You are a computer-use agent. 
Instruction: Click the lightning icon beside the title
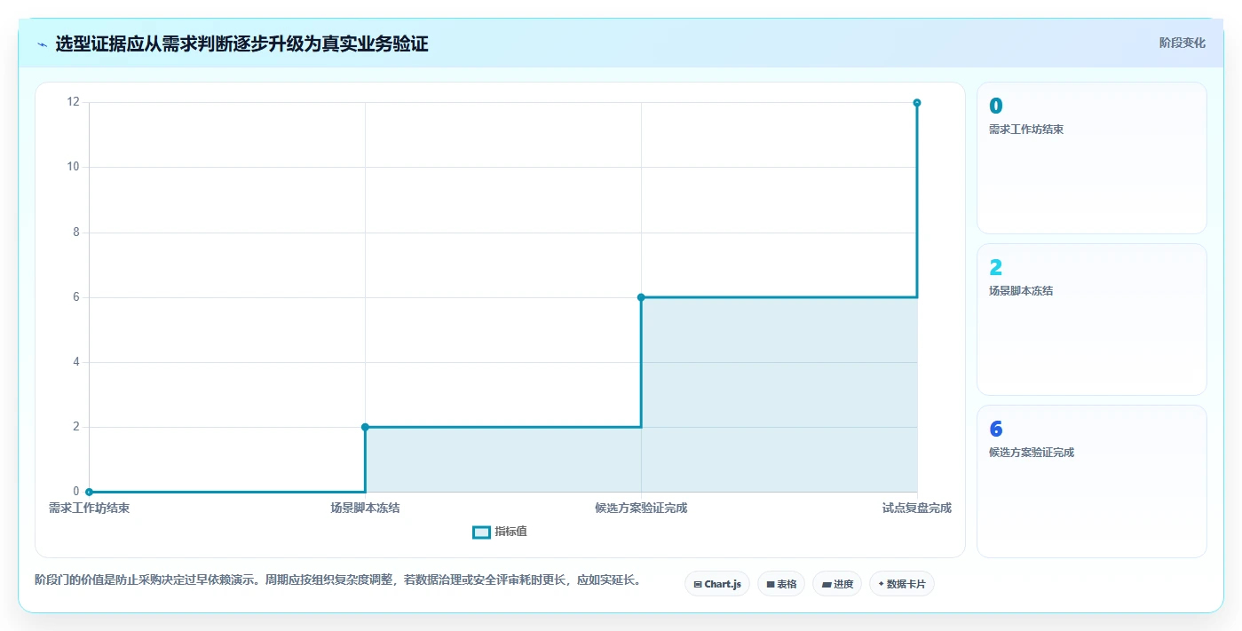[x=42, y=44]
